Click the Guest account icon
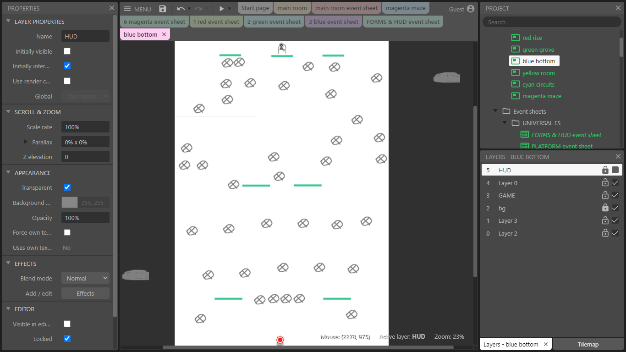This screenshot has width=626, height=352. (471, 9)
